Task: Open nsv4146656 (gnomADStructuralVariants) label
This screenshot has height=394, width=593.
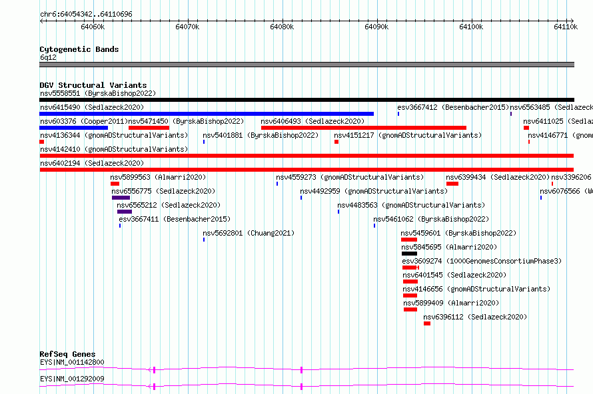Action: [x=476, y=289]
